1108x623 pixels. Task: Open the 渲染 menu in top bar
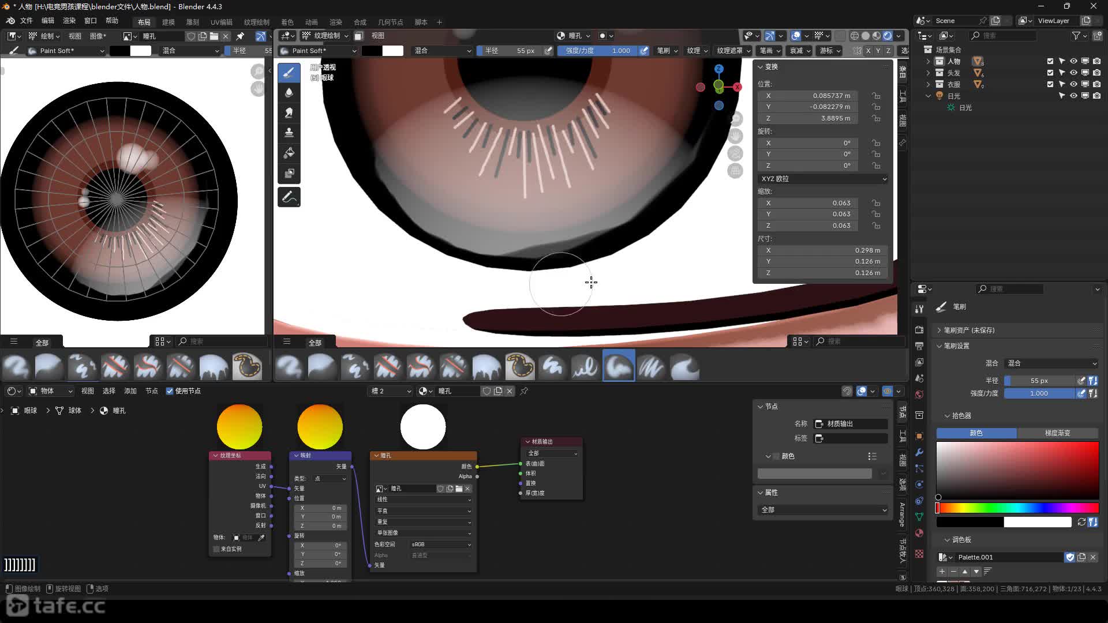point(69,21)
